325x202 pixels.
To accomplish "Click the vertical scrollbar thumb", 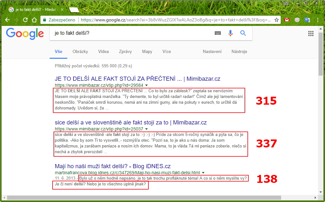I will (321, 54).
